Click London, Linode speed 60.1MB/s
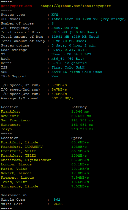This screenshot has width=128, height=210. pyautogui.click(x=80, y=165)
